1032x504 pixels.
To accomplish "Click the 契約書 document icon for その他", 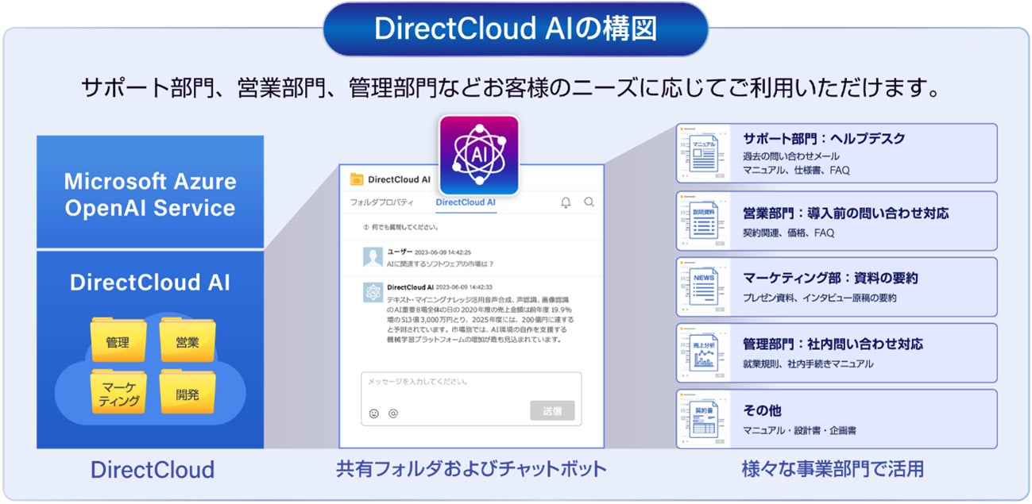I will pyautogui.click(x=705, y=417).
